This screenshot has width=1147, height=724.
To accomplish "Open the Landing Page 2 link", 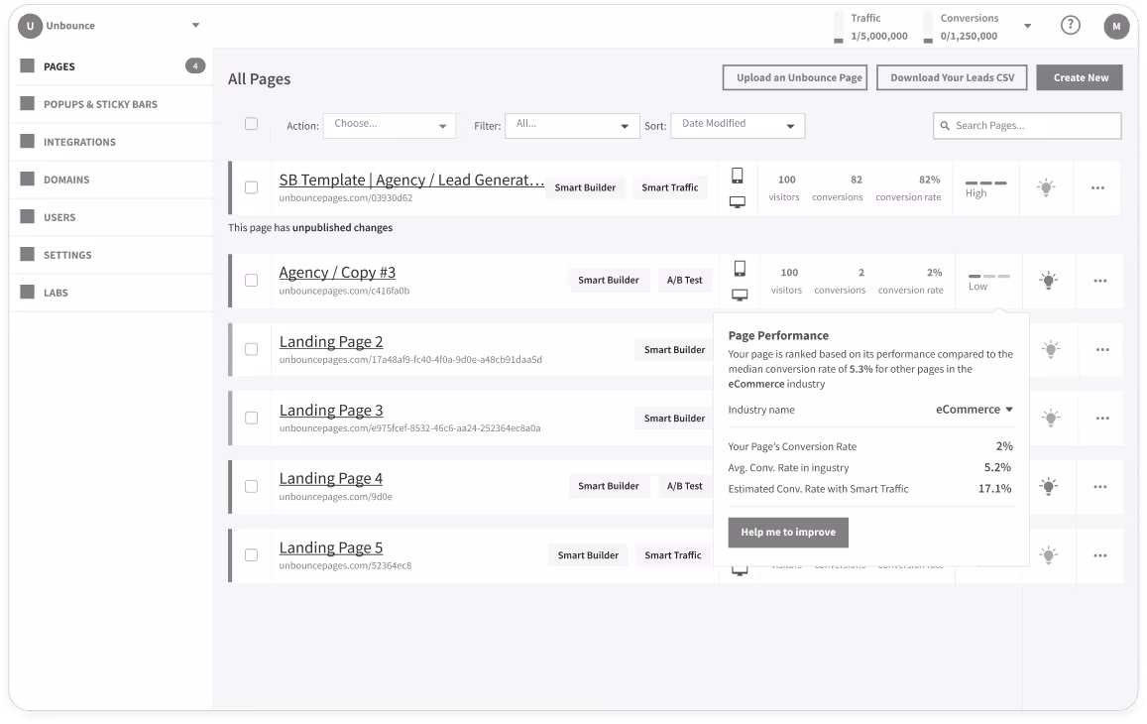I will 331,342.
